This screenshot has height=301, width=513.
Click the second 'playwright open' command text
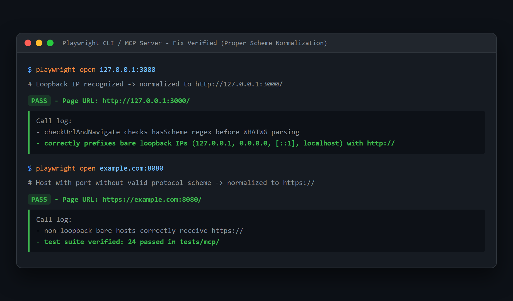tap(66, 168)
